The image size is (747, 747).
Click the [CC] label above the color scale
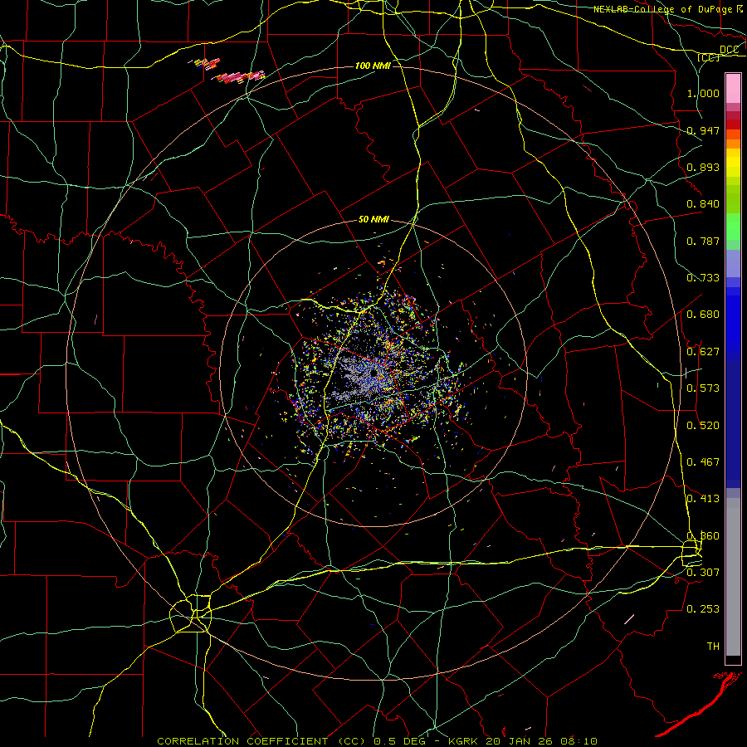(x=709, y=57)
